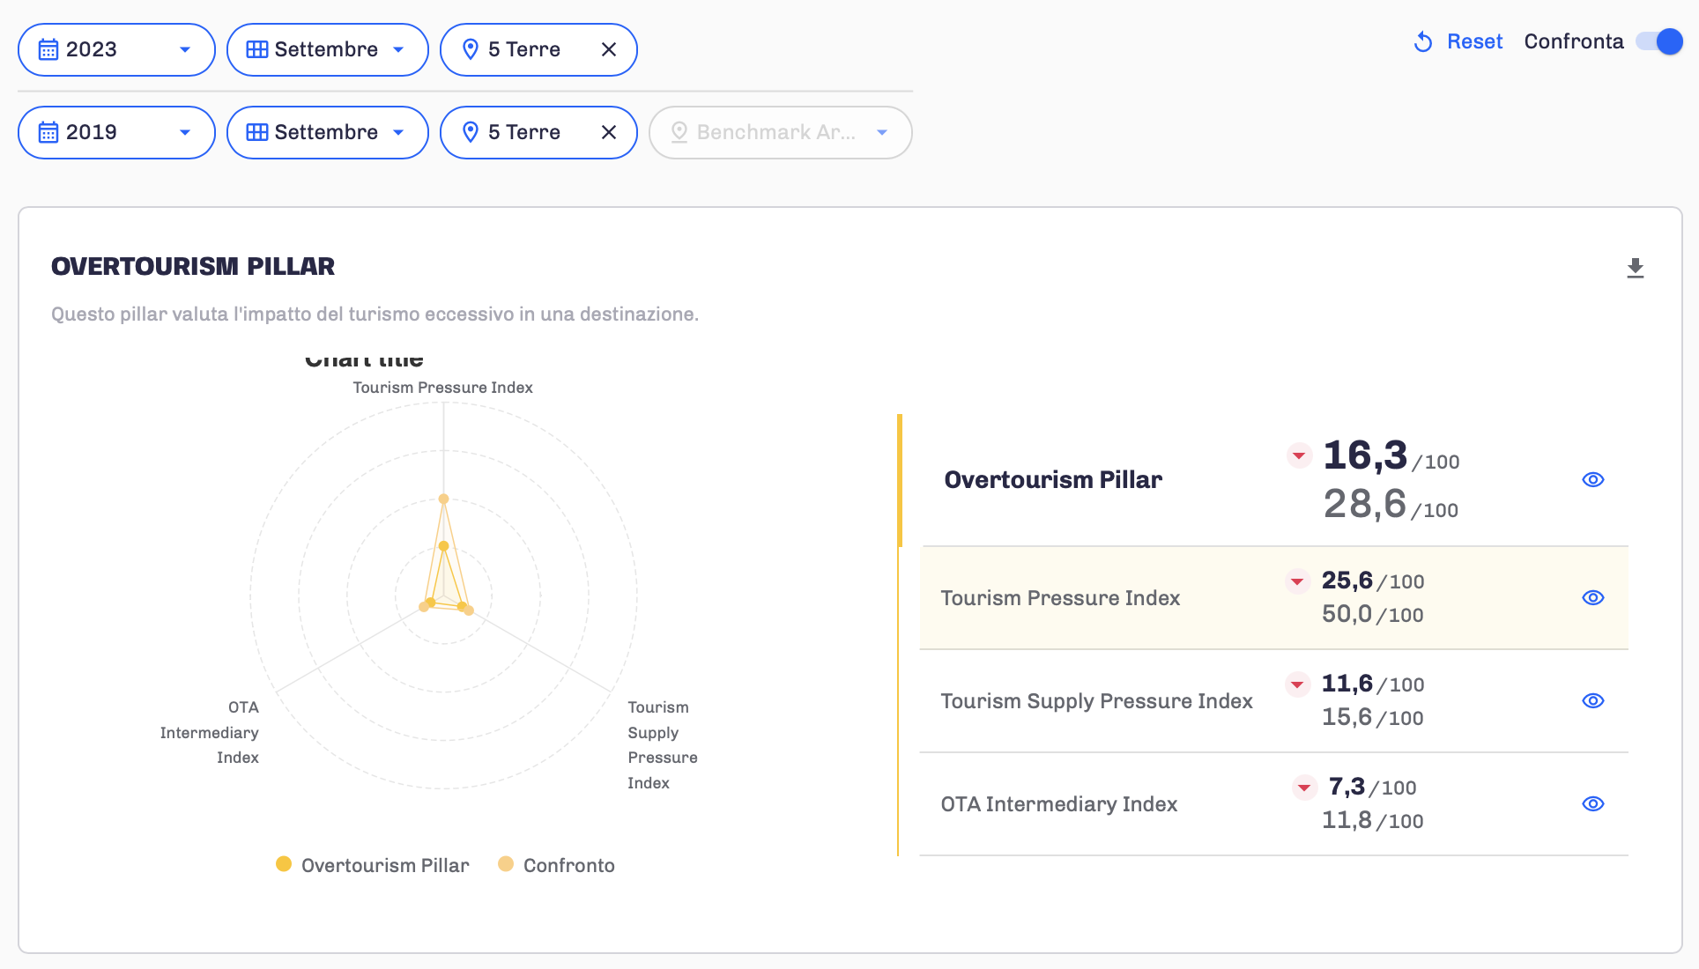Viewport: 1699px width, 969px height.
Task: Hide Tourism Pressure Index with eye icon
Action: pyautogui.click(x=1592, y=597)
